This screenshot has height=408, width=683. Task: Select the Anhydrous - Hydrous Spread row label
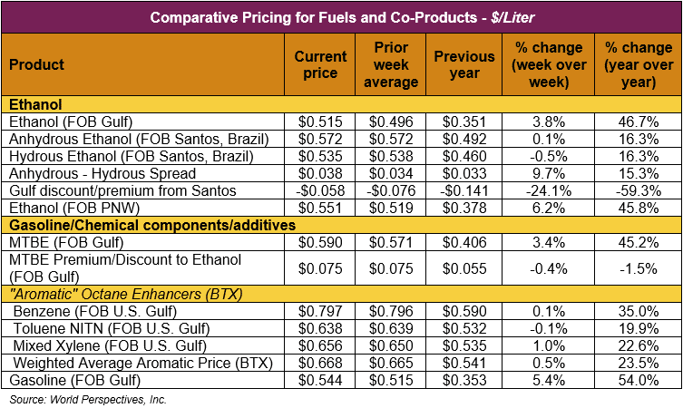click(102, 173)
